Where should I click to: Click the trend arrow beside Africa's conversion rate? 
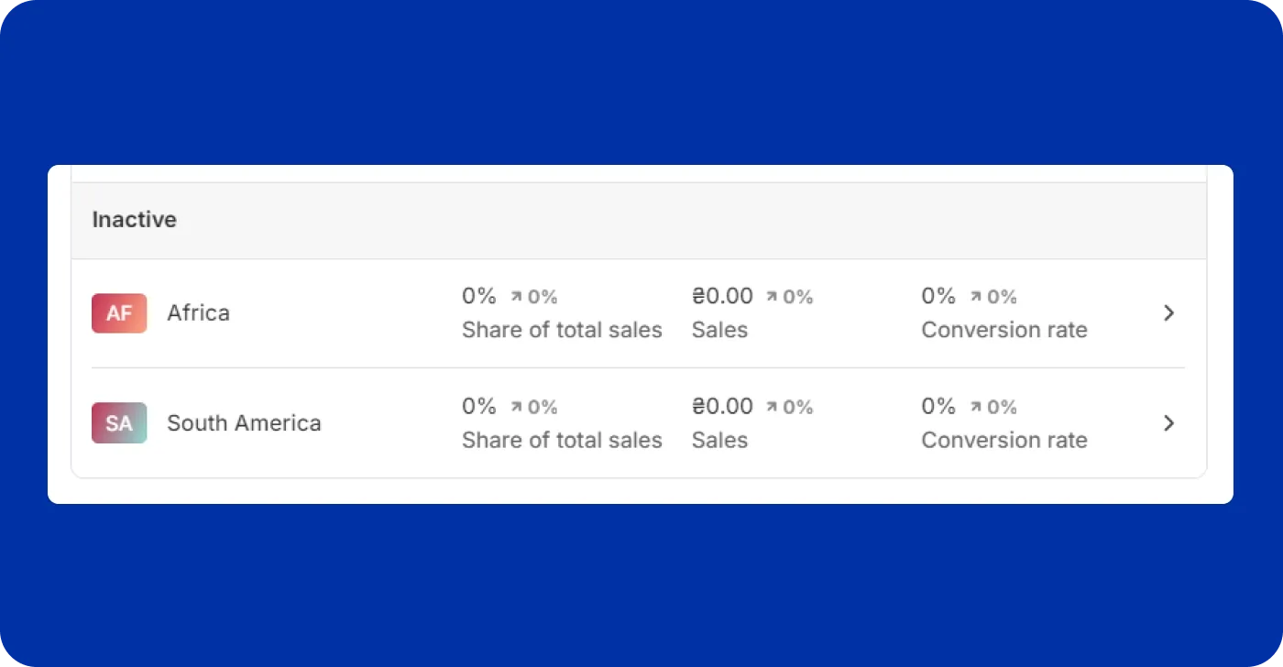pos(976,295)
